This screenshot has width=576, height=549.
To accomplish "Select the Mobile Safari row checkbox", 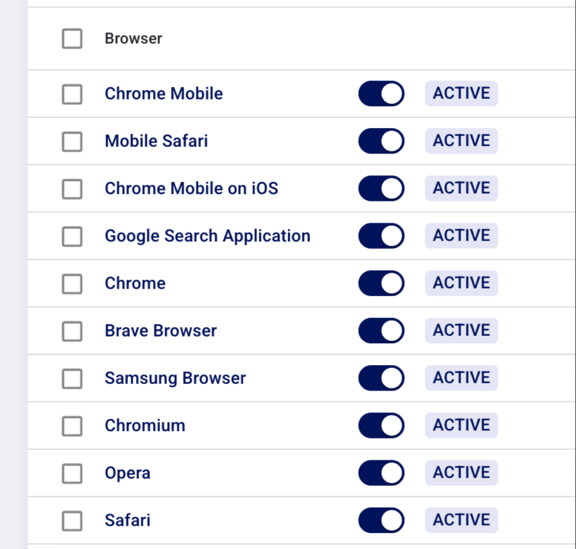I will pyautogui.click(x=72, y=141).
